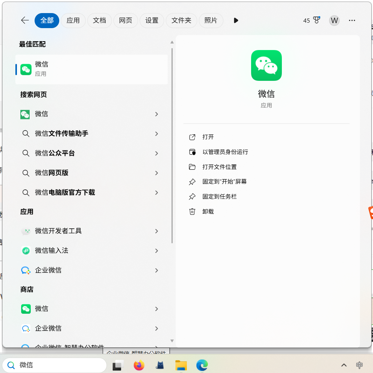Click the results list scrollbar thumb

point(172,146)
